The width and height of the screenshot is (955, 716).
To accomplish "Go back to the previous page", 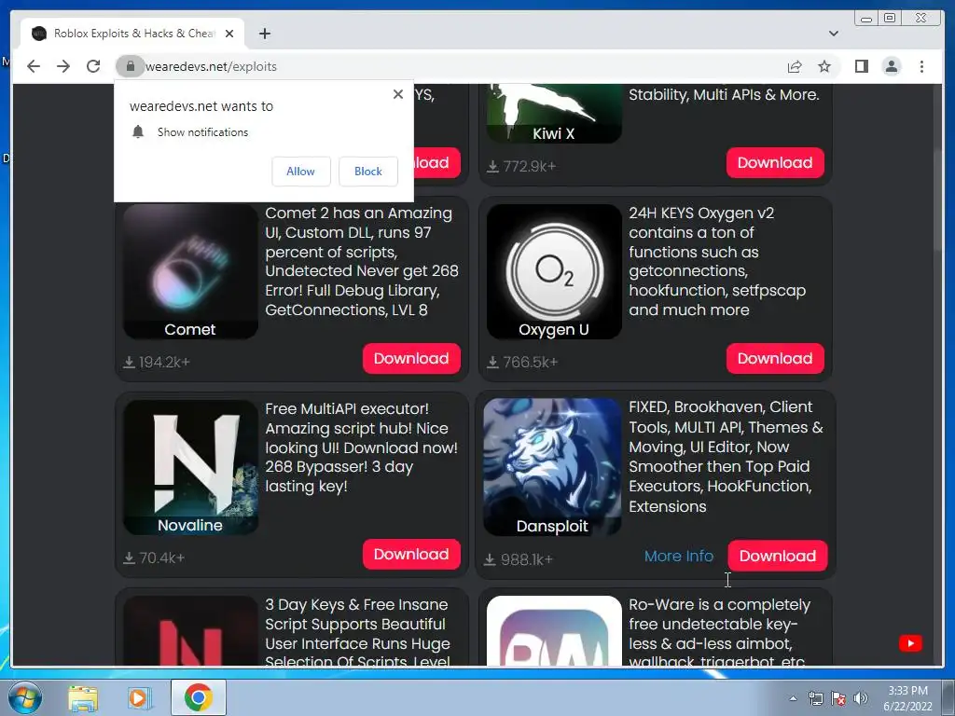I will (x=34, y=66).
